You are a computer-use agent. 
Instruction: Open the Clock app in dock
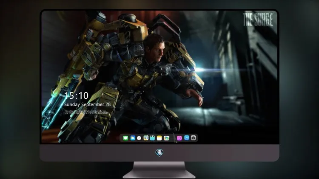pyautogui.click(x=139, y=138)
